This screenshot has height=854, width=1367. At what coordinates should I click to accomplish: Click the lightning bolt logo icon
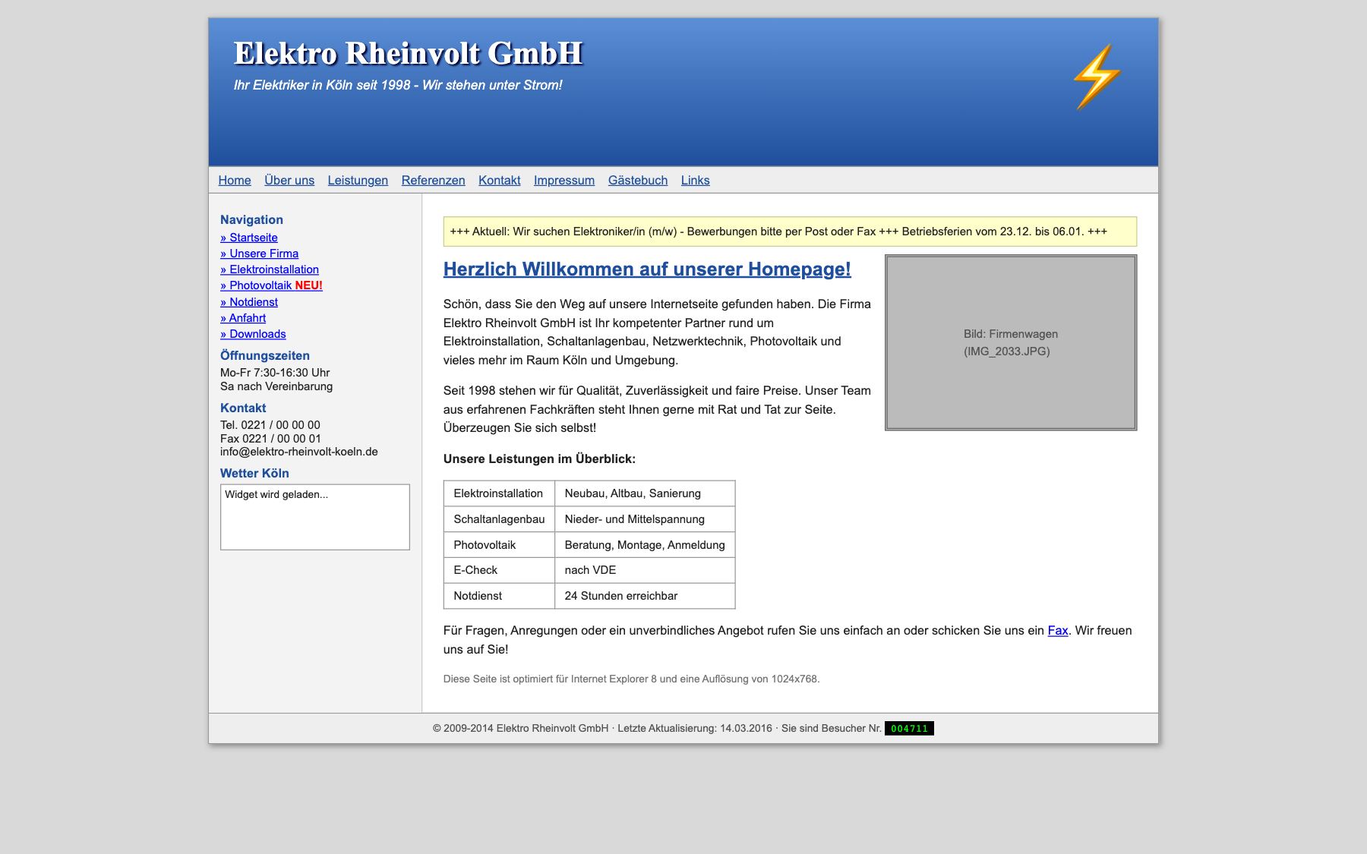click(1097, 77)
